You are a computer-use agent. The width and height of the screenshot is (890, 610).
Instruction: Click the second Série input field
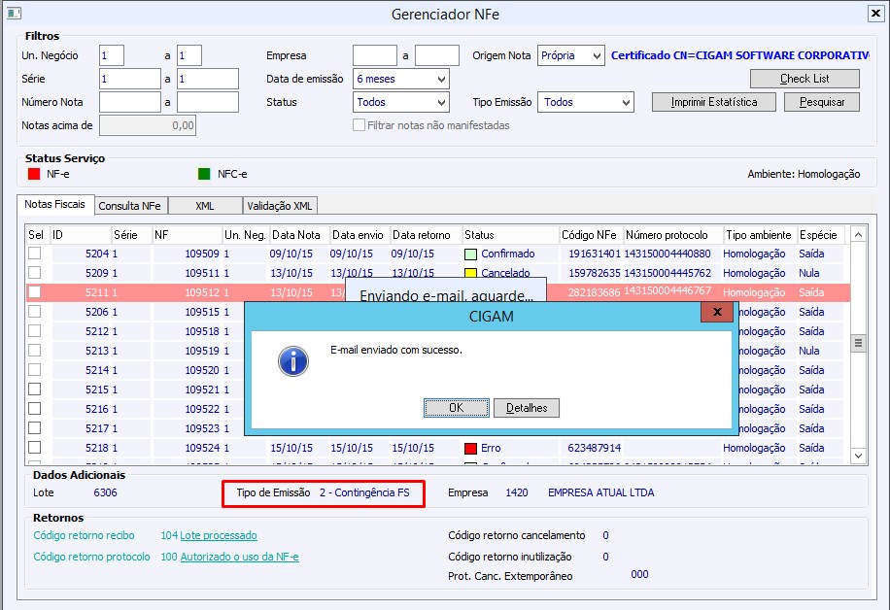(208, 79)
